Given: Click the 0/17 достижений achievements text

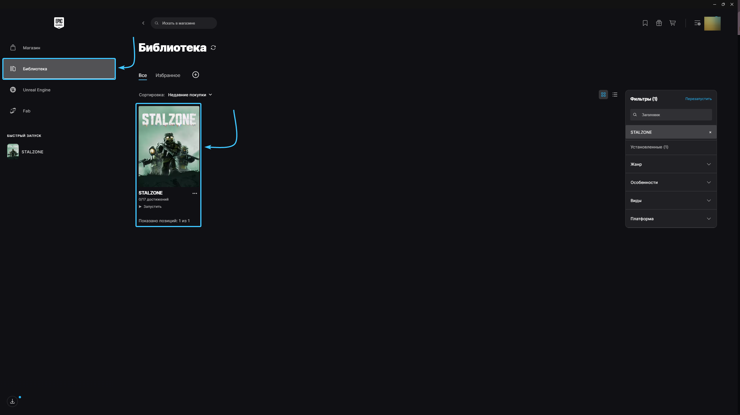Looking at the screenshot, I should tap(154, 199).
